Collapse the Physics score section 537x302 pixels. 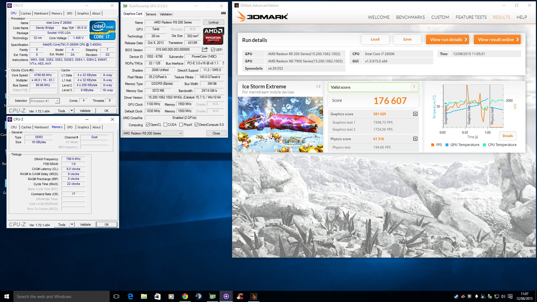[415, 139]
